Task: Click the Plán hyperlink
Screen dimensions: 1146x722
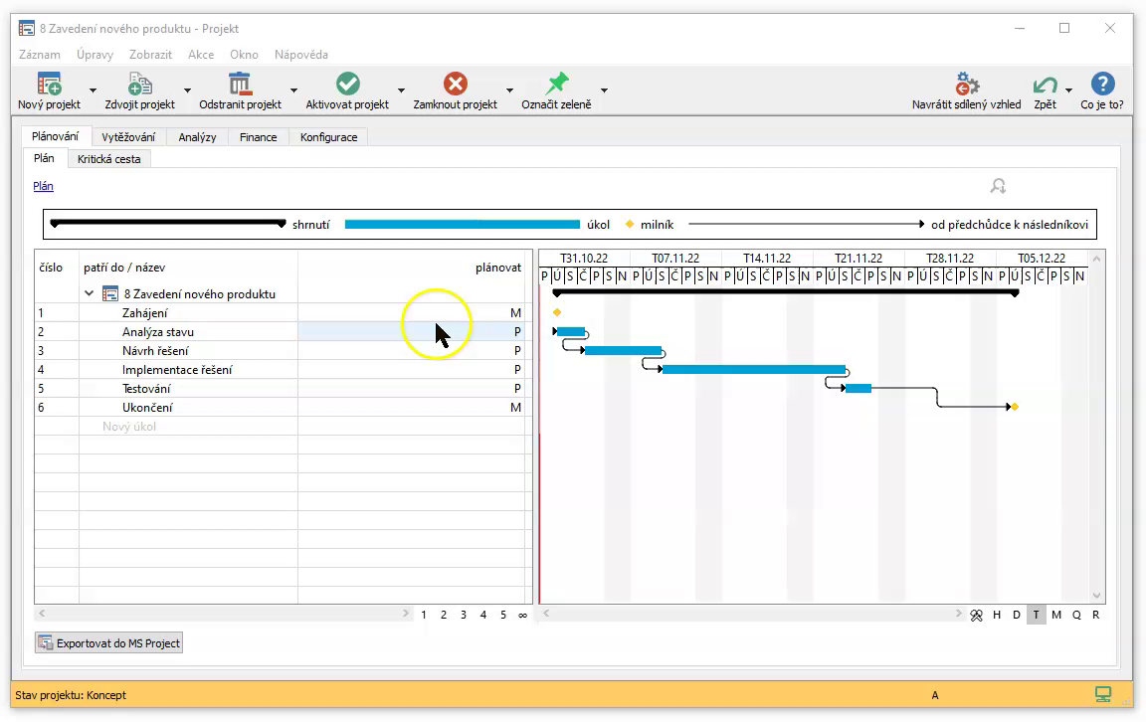Action: pyautogui.click(x=43, y=186)
